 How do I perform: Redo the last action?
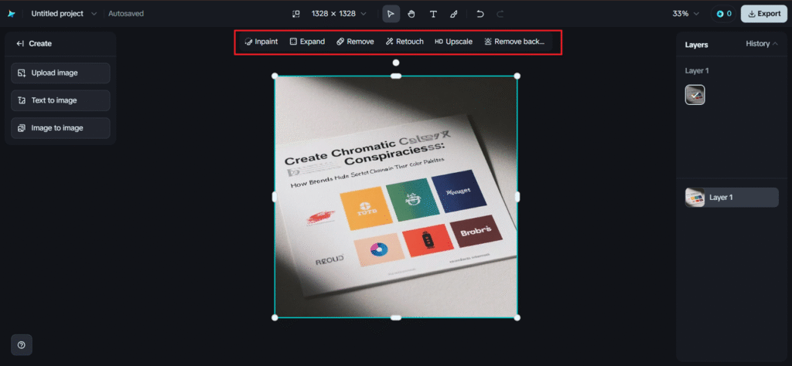pyautogui.click(x=500, y=14)
